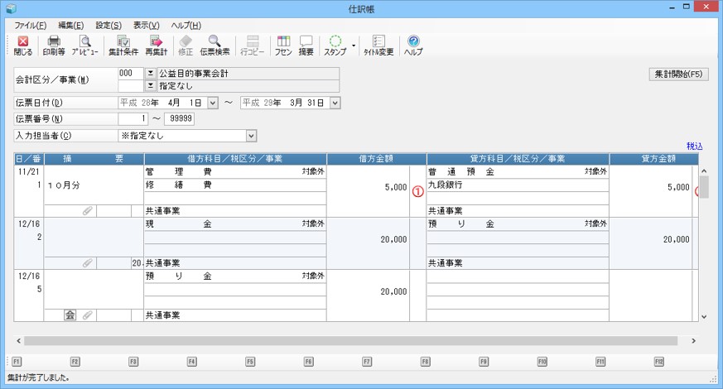Open the 設定 menu
The height and width of the screenshot is (389, 723).
point(108,26)
